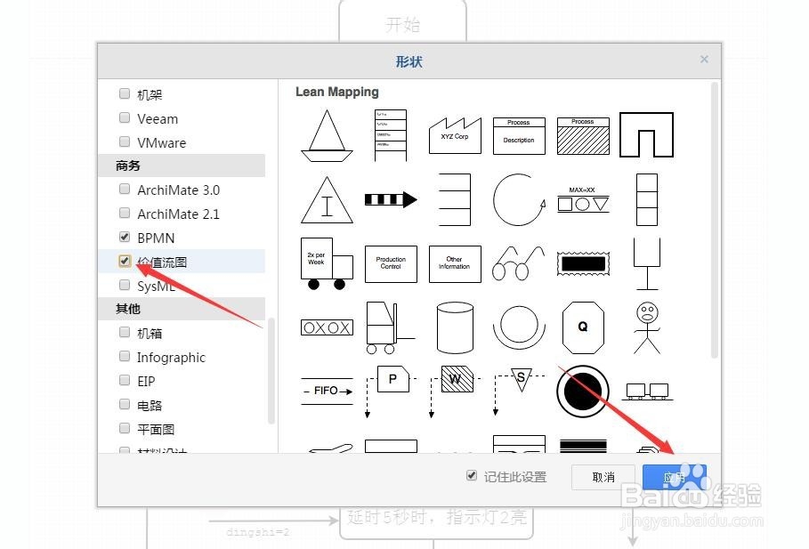Click the blue 应用 apply button
809x549 pixels.
675,477
